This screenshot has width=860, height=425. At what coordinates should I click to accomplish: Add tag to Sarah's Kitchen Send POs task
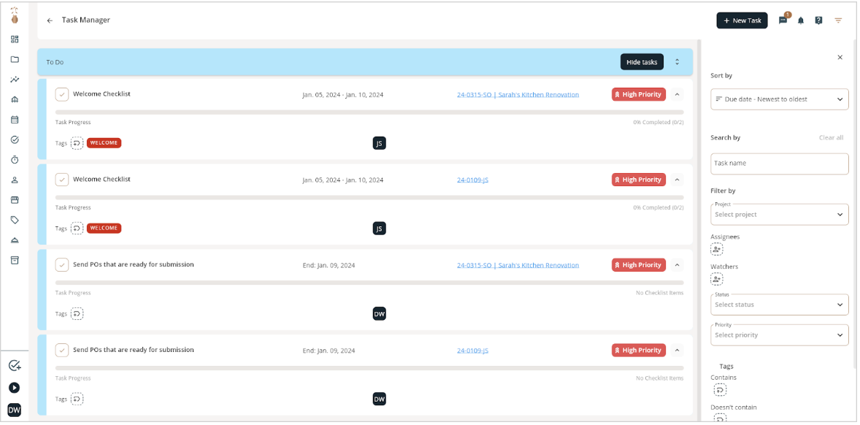pyautogui.click(x=77, y=314)
